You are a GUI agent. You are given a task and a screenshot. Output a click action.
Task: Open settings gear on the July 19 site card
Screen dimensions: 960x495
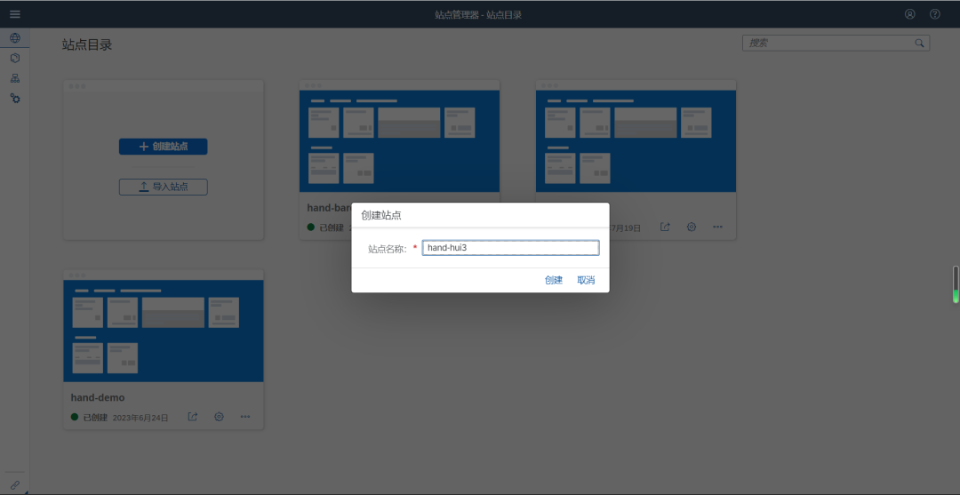coord(692,227)
